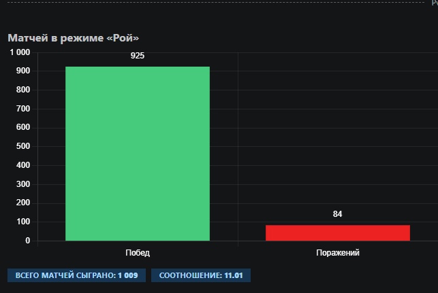Click the y-axis label 500

(23, 146)
